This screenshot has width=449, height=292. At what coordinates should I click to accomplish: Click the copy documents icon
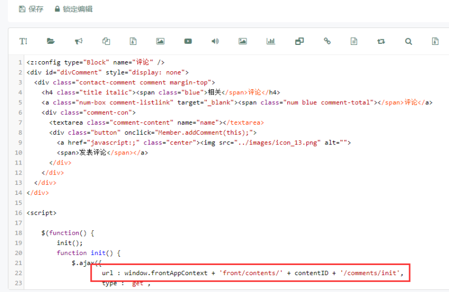click(x=106, y=41)
